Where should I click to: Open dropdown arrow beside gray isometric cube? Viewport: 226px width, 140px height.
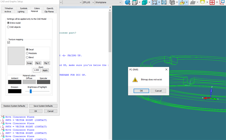(x=177, y=2)
